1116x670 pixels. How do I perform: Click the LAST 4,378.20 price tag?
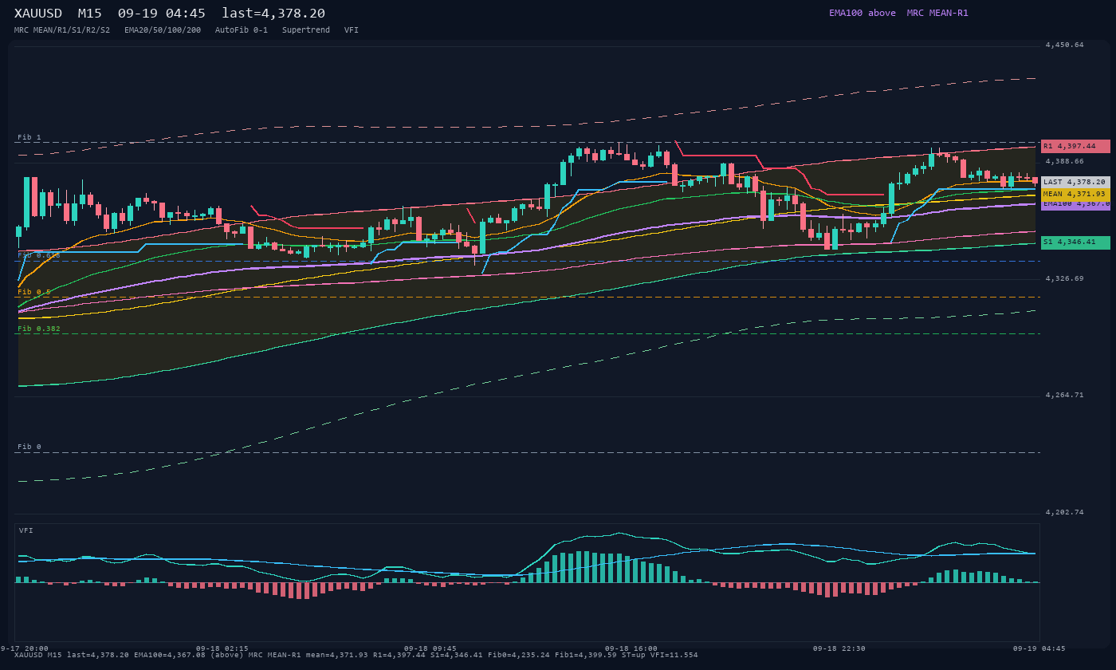(x=1075, y=182)
